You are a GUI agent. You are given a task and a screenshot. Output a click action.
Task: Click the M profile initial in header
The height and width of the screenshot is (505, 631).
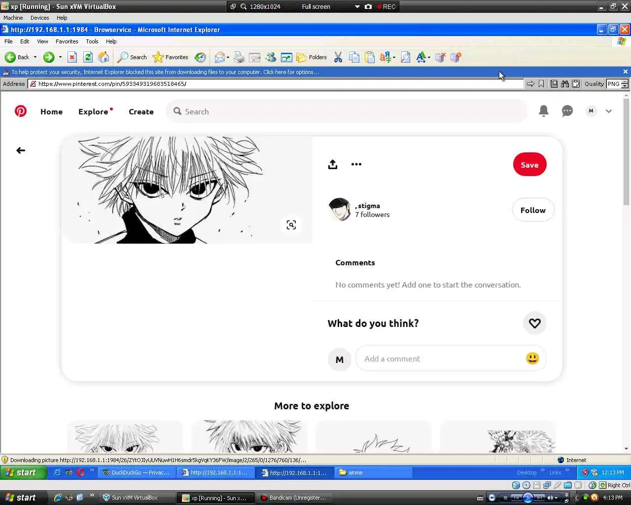click(591, 111)
